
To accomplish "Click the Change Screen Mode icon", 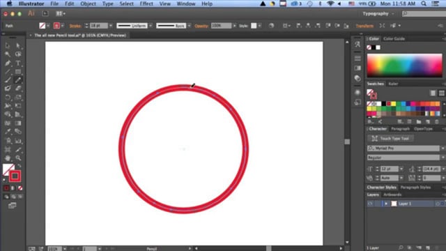I will pos(13,206).
